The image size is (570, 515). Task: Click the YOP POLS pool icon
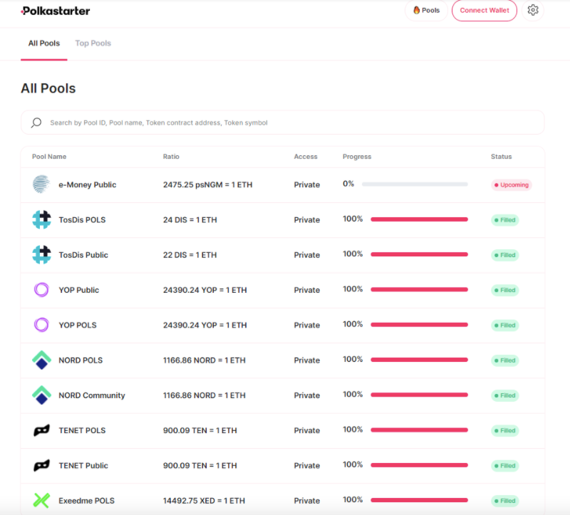[x=41, y=325]
